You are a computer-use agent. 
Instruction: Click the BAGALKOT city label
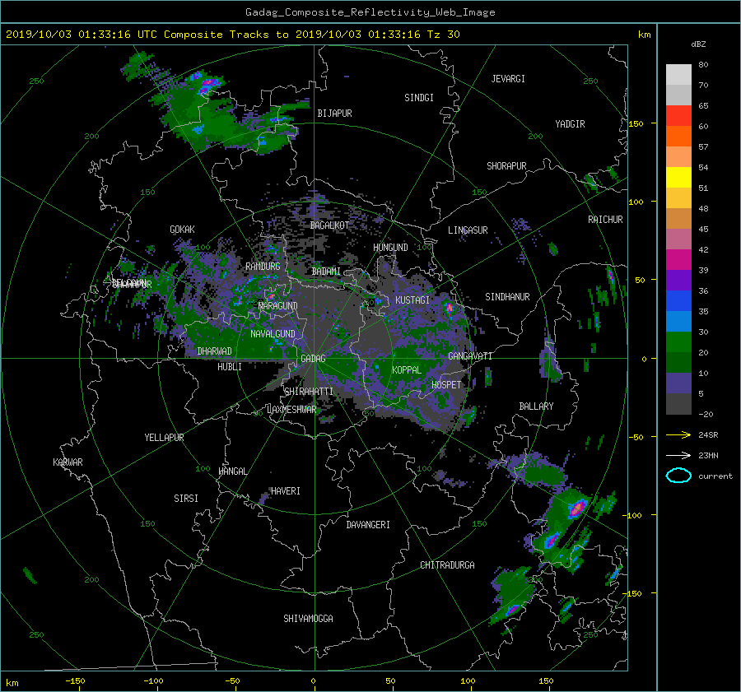click(329, 225)
